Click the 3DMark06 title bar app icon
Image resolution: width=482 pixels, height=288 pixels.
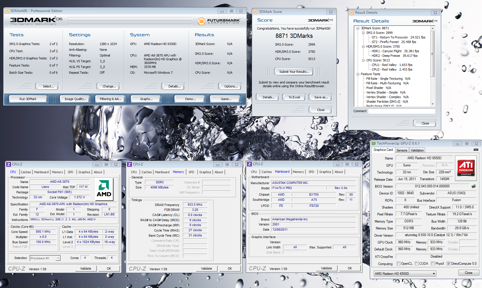coord(7,11)
